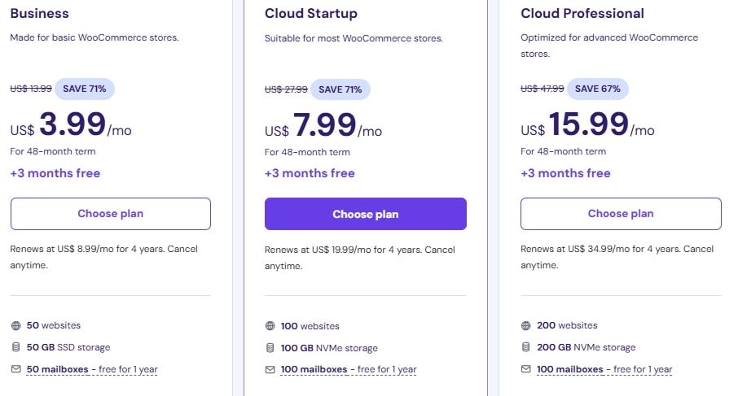
Task: Click the globe icon beside 50 websites
Action: click(15, 325)
